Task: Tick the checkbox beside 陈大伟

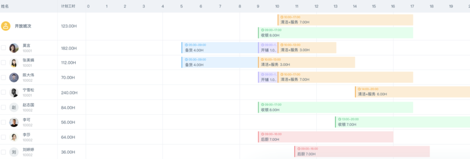Action: pos(3,78)
